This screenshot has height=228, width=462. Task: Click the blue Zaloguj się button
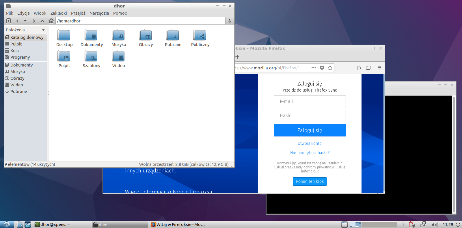[310, 130]
